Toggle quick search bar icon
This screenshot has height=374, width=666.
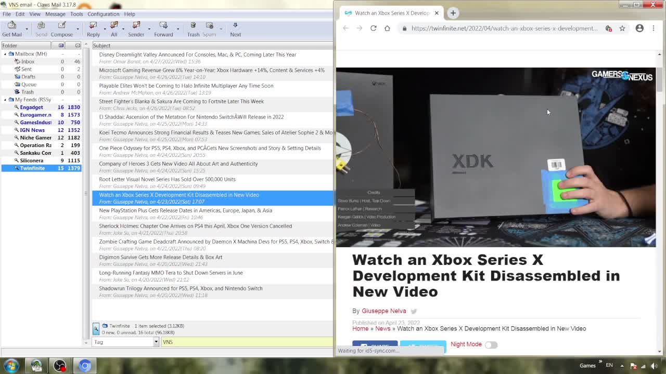(96, 329)
